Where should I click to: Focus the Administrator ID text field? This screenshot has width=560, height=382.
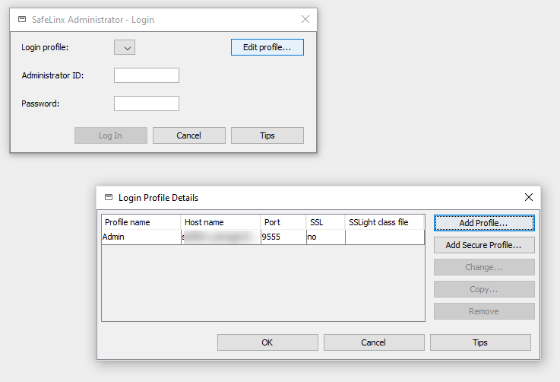pos(147,75)
